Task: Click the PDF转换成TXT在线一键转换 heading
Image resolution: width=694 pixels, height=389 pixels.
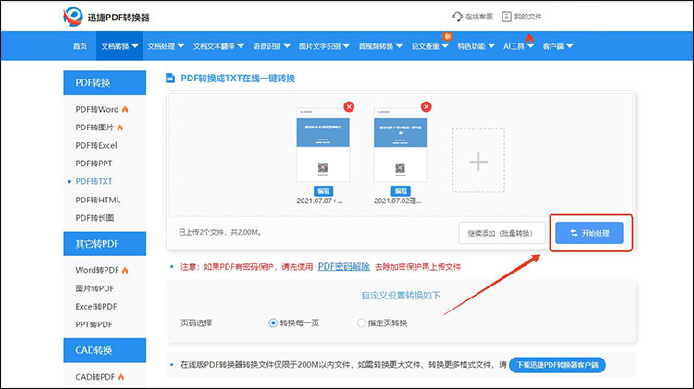Action: point(238,79)
